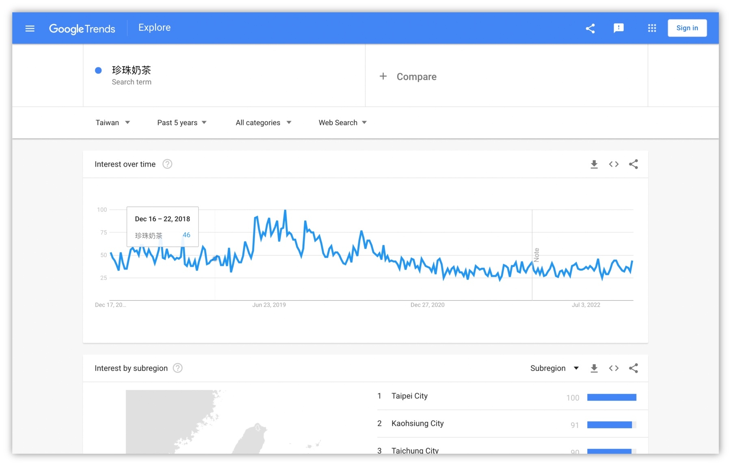Select the Taipei City subregion row

click(x=409, y=396)
